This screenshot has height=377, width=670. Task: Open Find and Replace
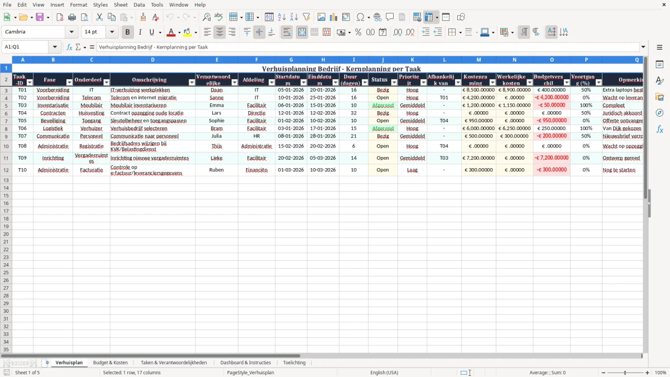click(207, 17)
